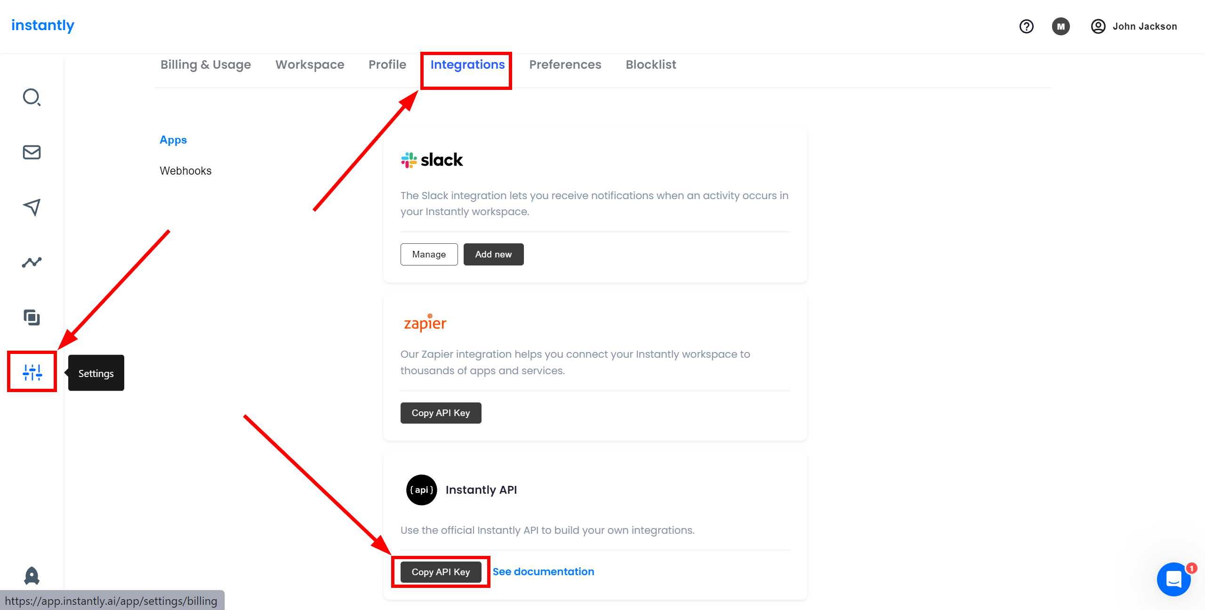Click the Send/Campaigns icon in sidebar
Screen dimensions: 1205x610
[32, 207]
